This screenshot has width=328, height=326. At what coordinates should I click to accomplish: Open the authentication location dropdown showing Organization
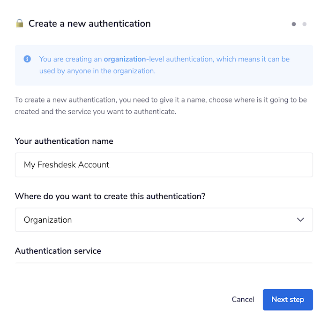(164, 220)
